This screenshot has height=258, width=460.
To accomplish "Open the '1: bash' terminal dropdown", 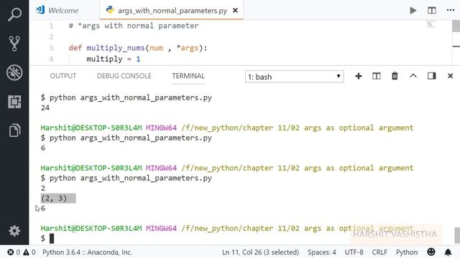I will pos(294,77).
